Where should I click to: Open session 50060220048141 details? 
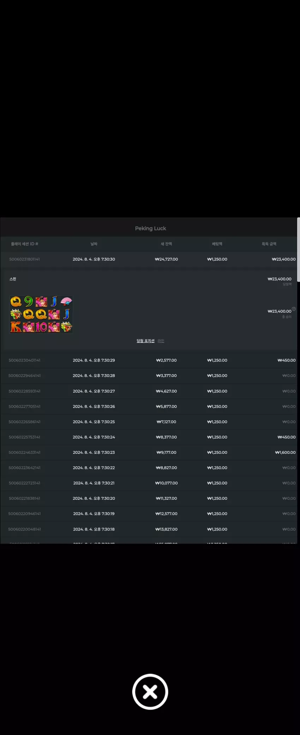pos(149,529)
